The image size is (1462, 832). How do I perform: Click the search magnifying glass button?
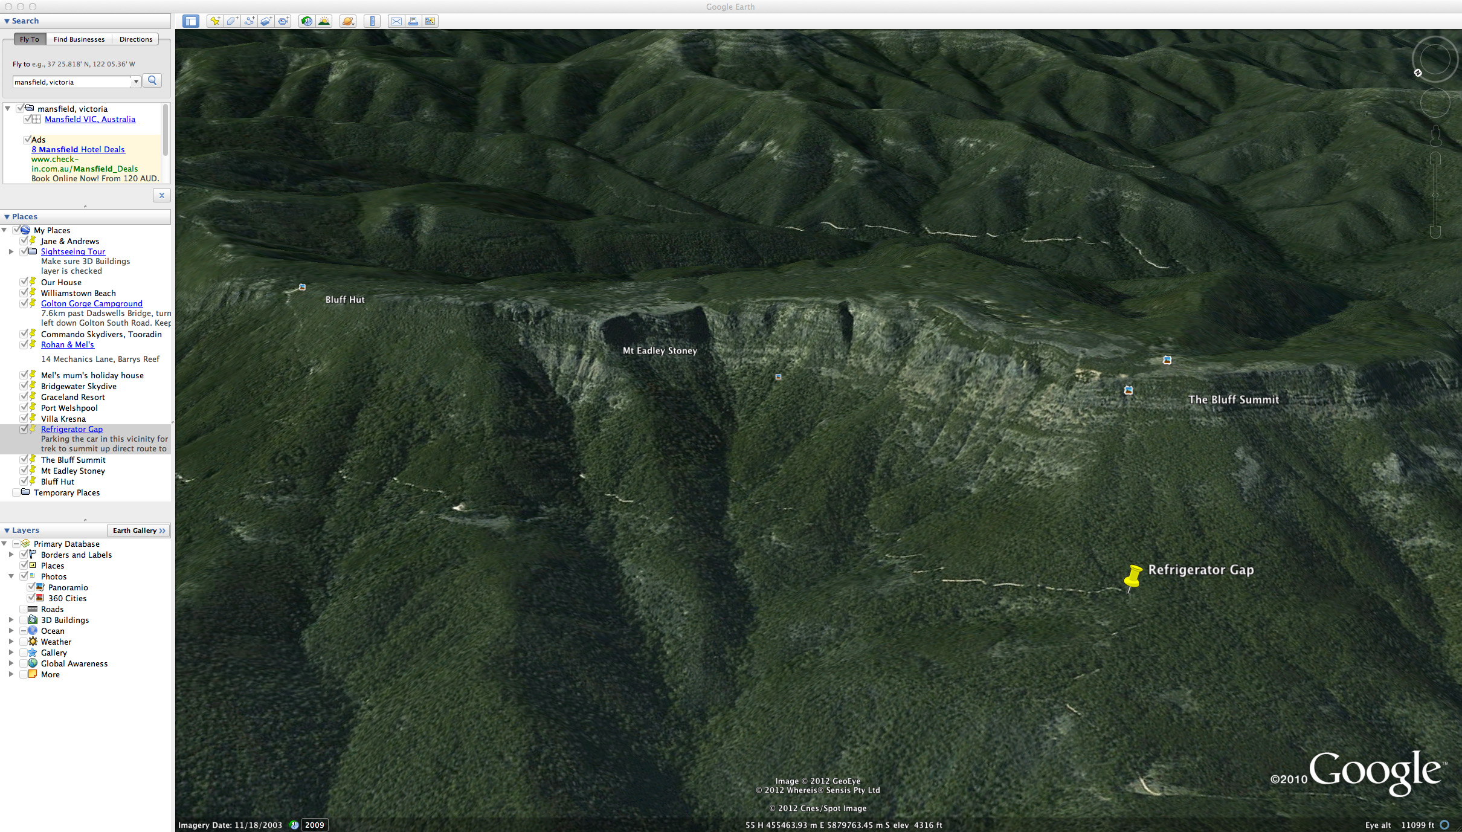(152, 80)
